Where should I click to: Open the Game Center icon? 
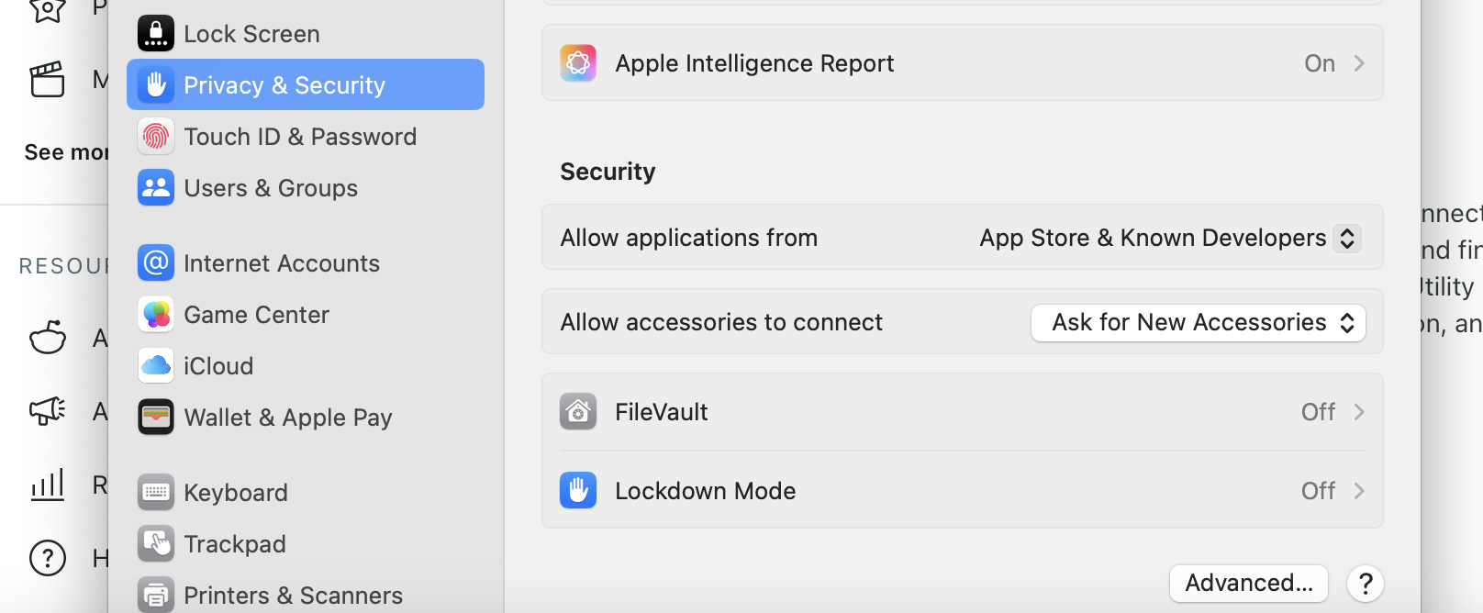[x=156, y=315]
